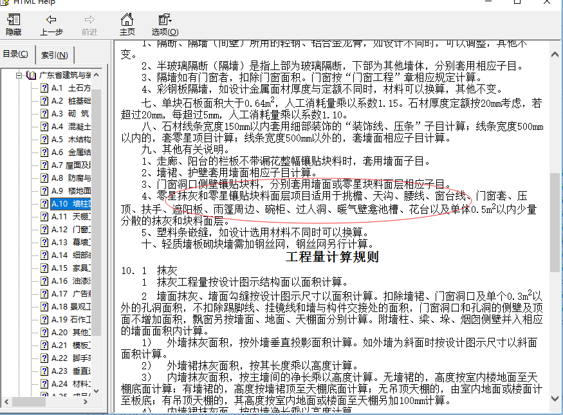Open topic A.2 桩基础

[71, 101]
